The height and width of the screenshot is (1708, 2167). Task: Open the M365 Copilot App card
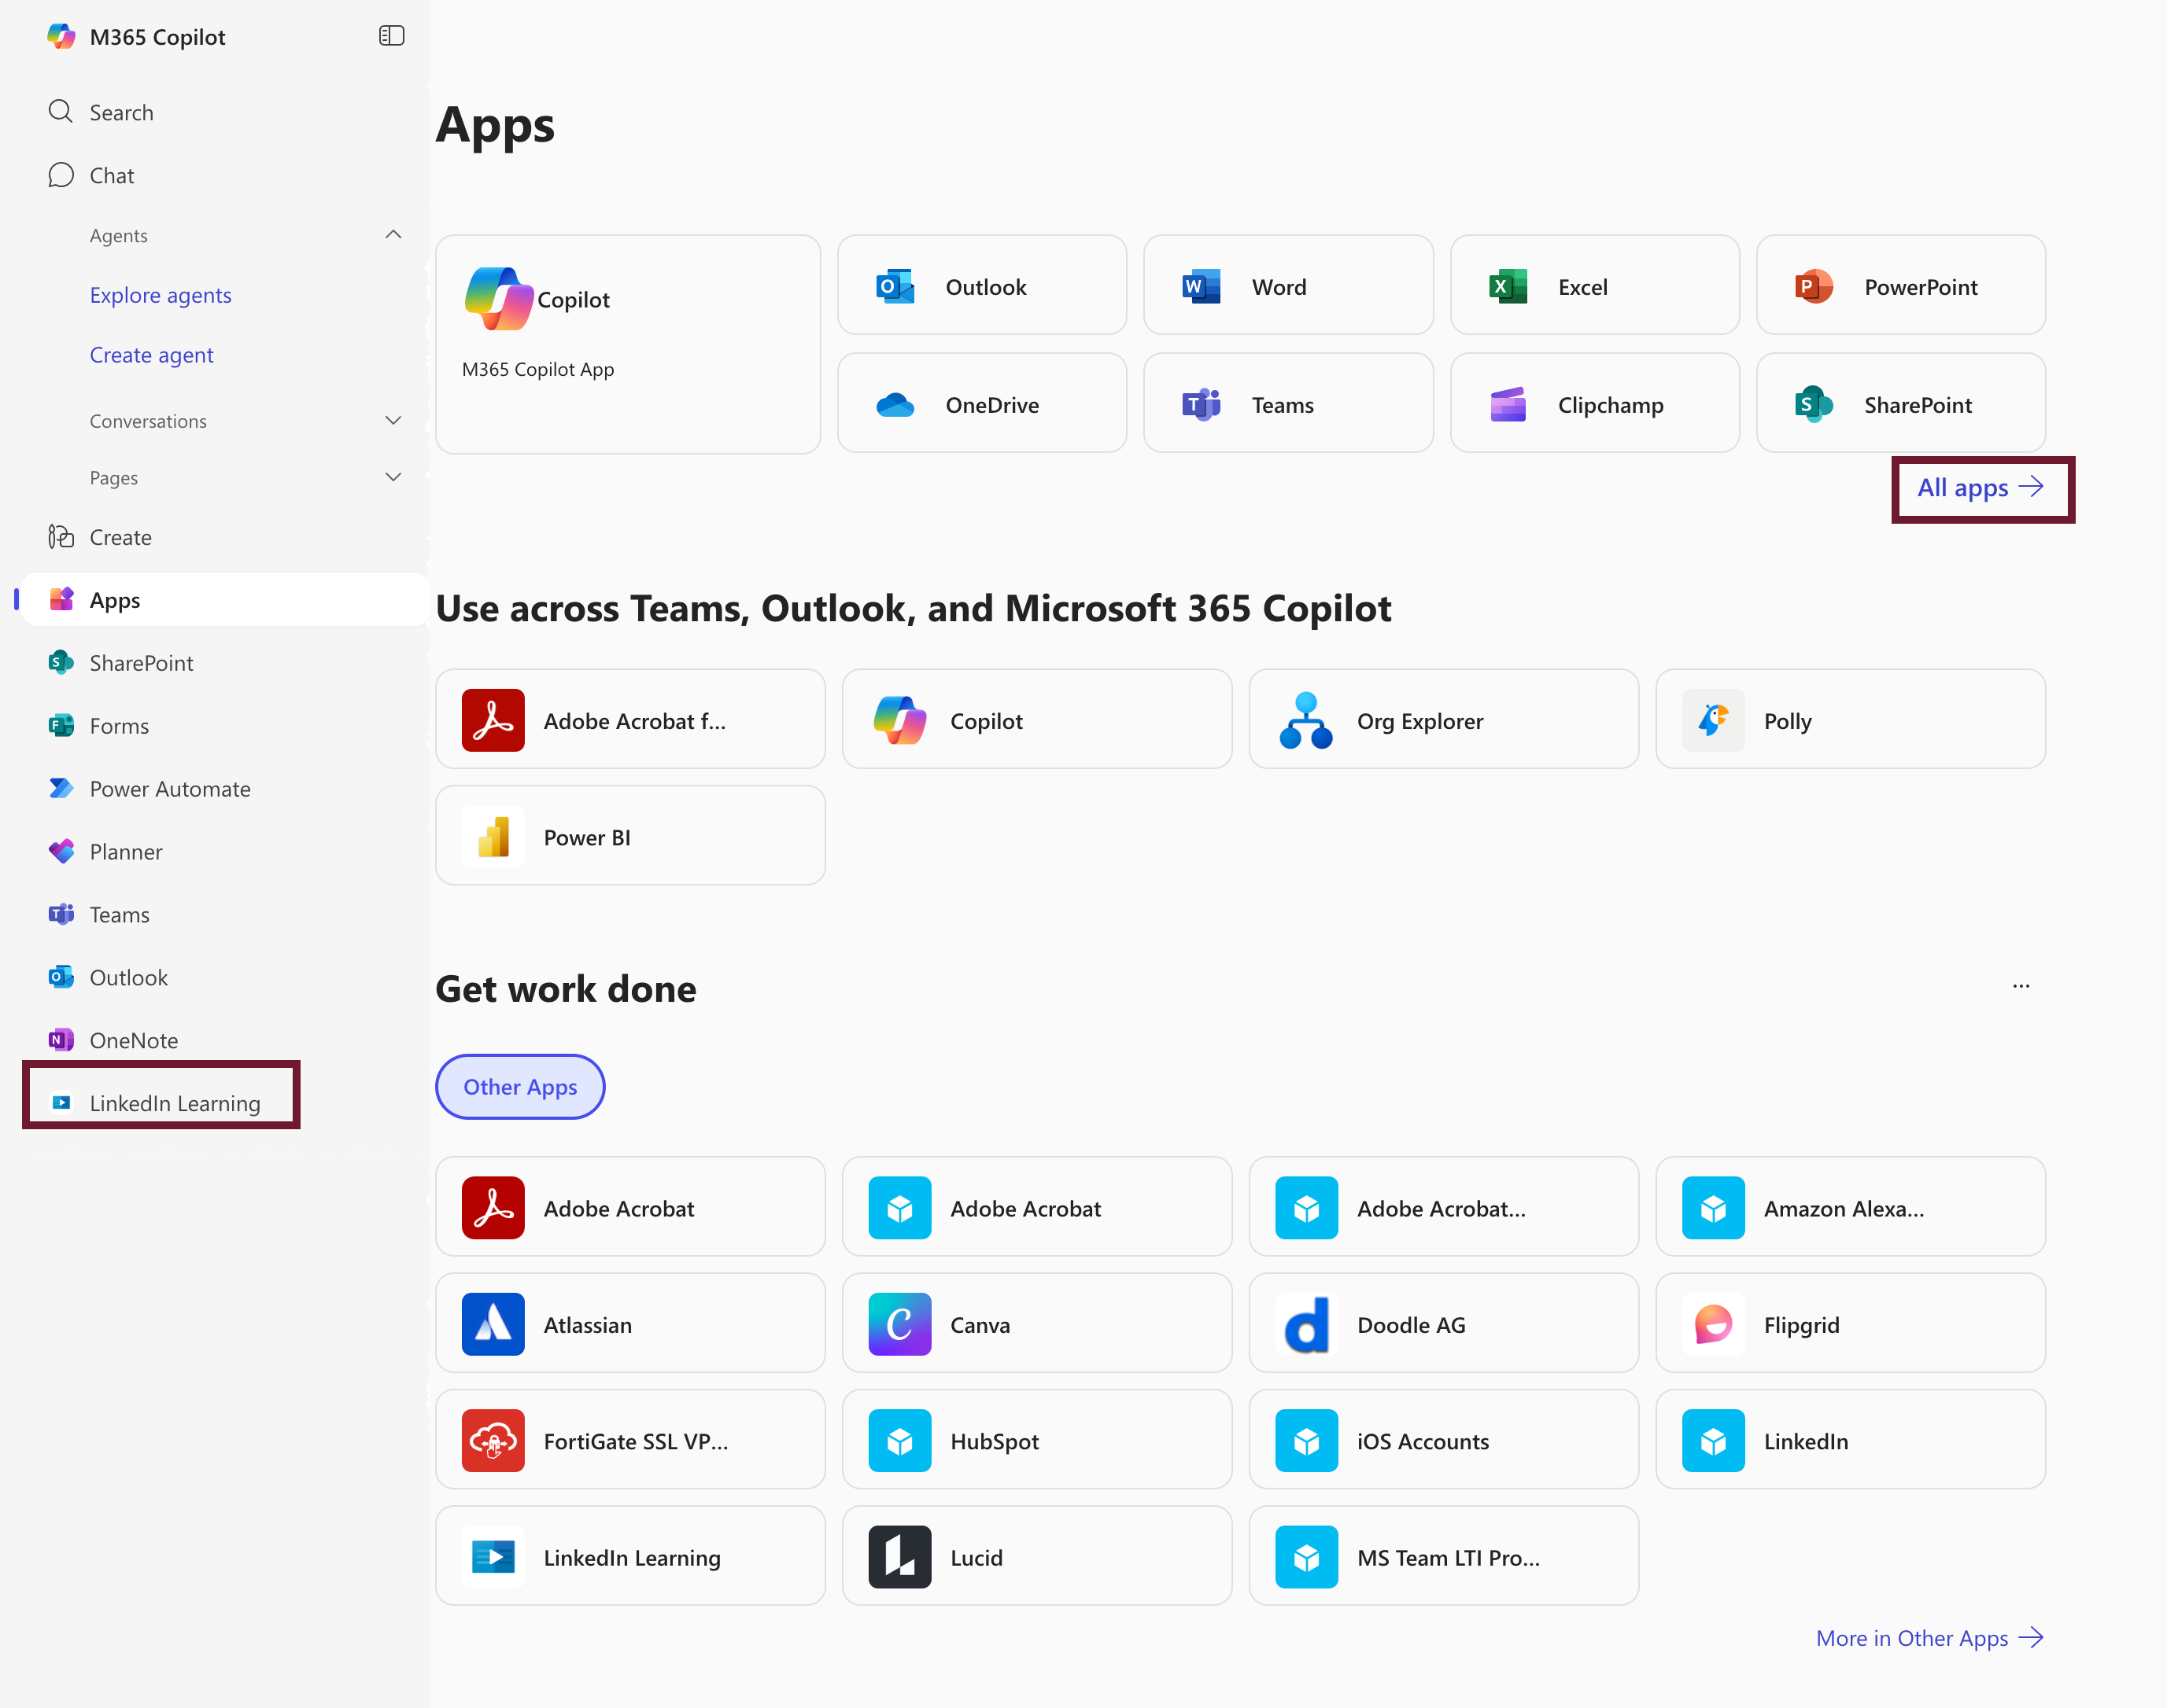coord(628,344)
